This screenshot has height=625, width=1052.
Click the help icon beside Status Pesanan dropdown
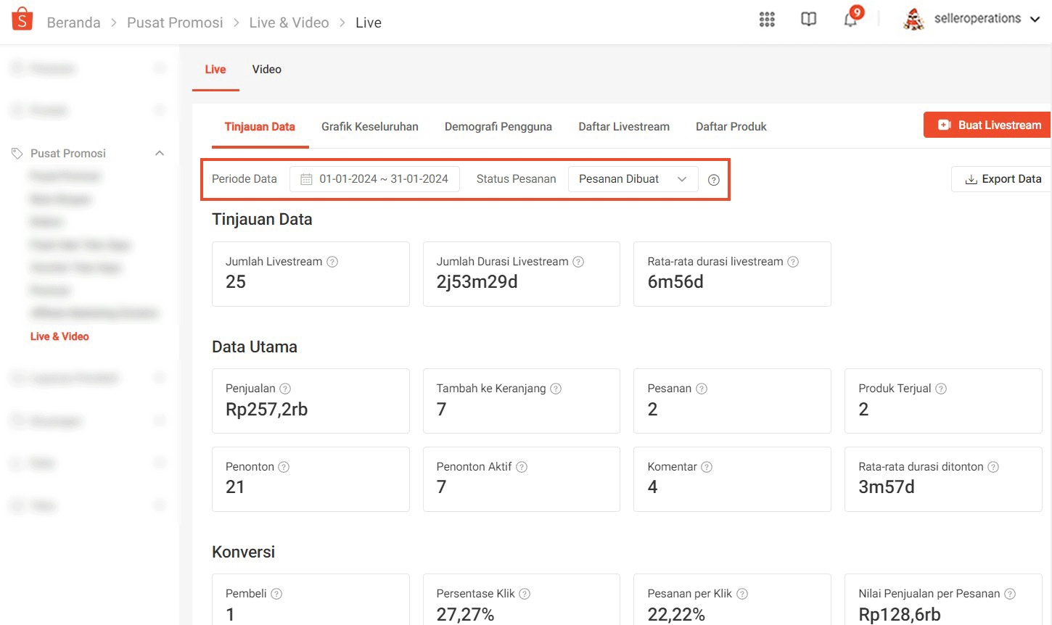pyautogui.click(x=714, y=180)
